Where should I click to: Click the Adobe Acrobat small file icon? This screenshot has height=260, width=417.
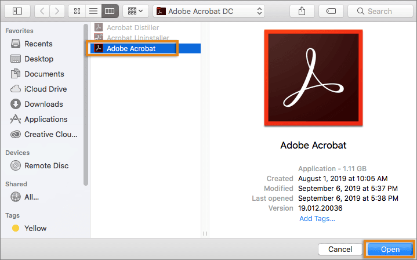coord(99,48)
